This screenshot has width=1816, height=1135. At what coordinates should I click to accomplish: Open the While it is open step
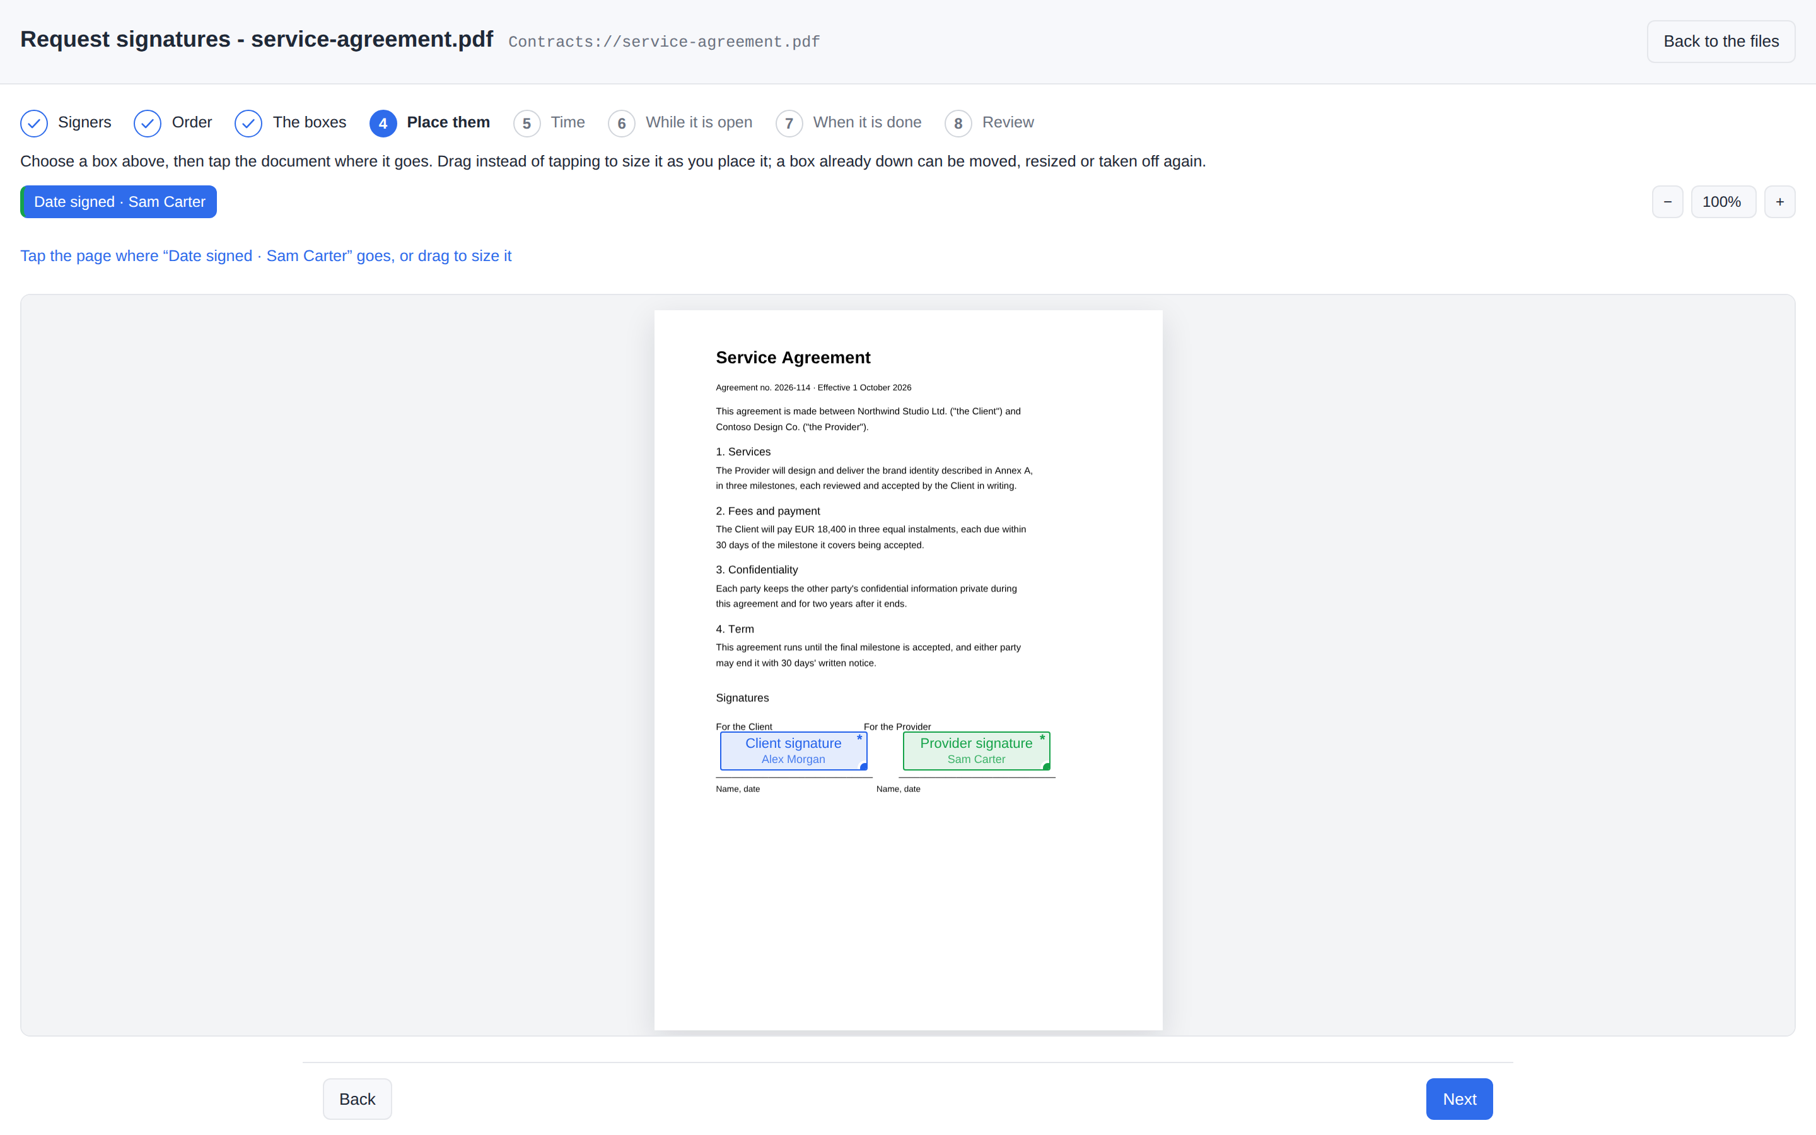680,123
